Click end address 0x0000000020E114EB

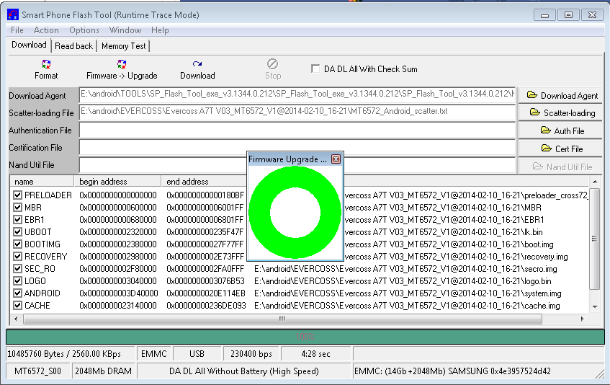tap(206, 293)
